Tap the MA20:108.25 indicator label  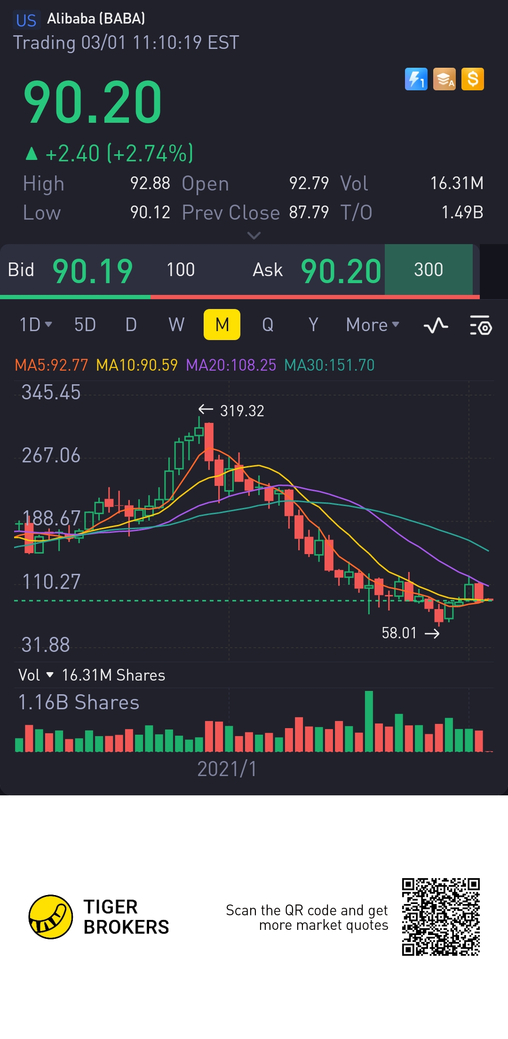pos(231,365)
